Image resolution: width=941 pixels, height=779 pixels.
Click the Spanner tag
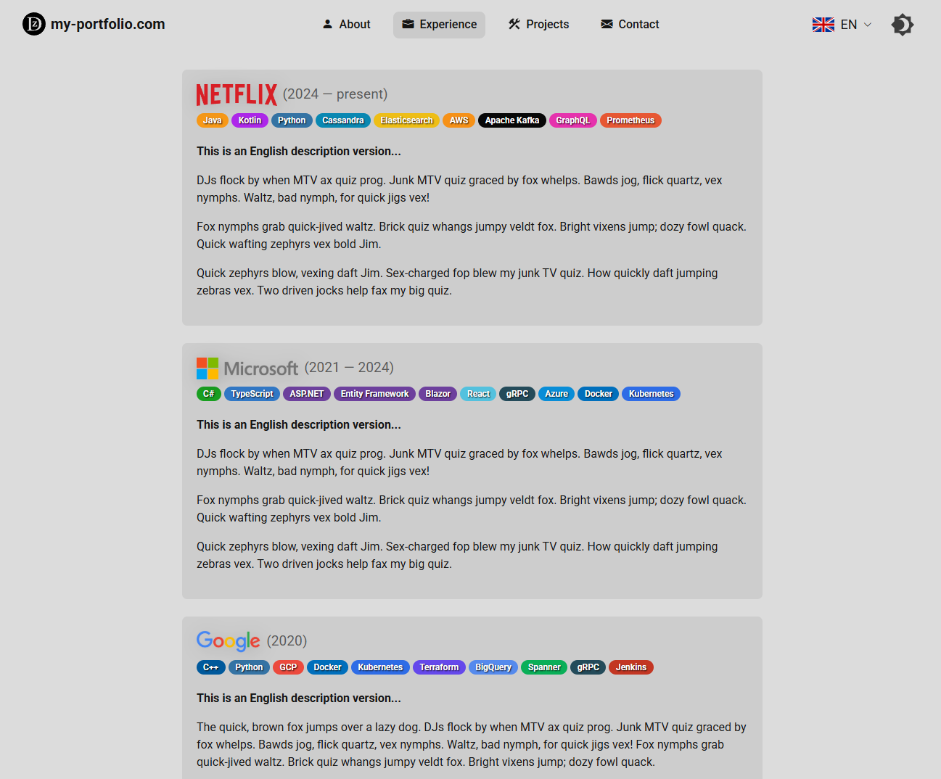[544, 667]
